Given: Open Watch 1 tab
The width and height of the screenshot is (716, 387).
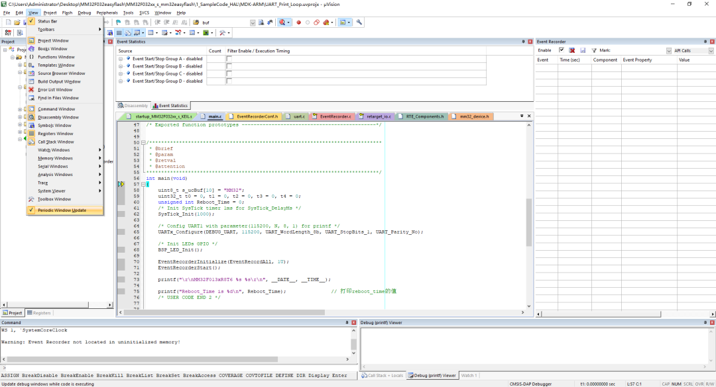Looking at the screenshot, I should click(469, 376).
